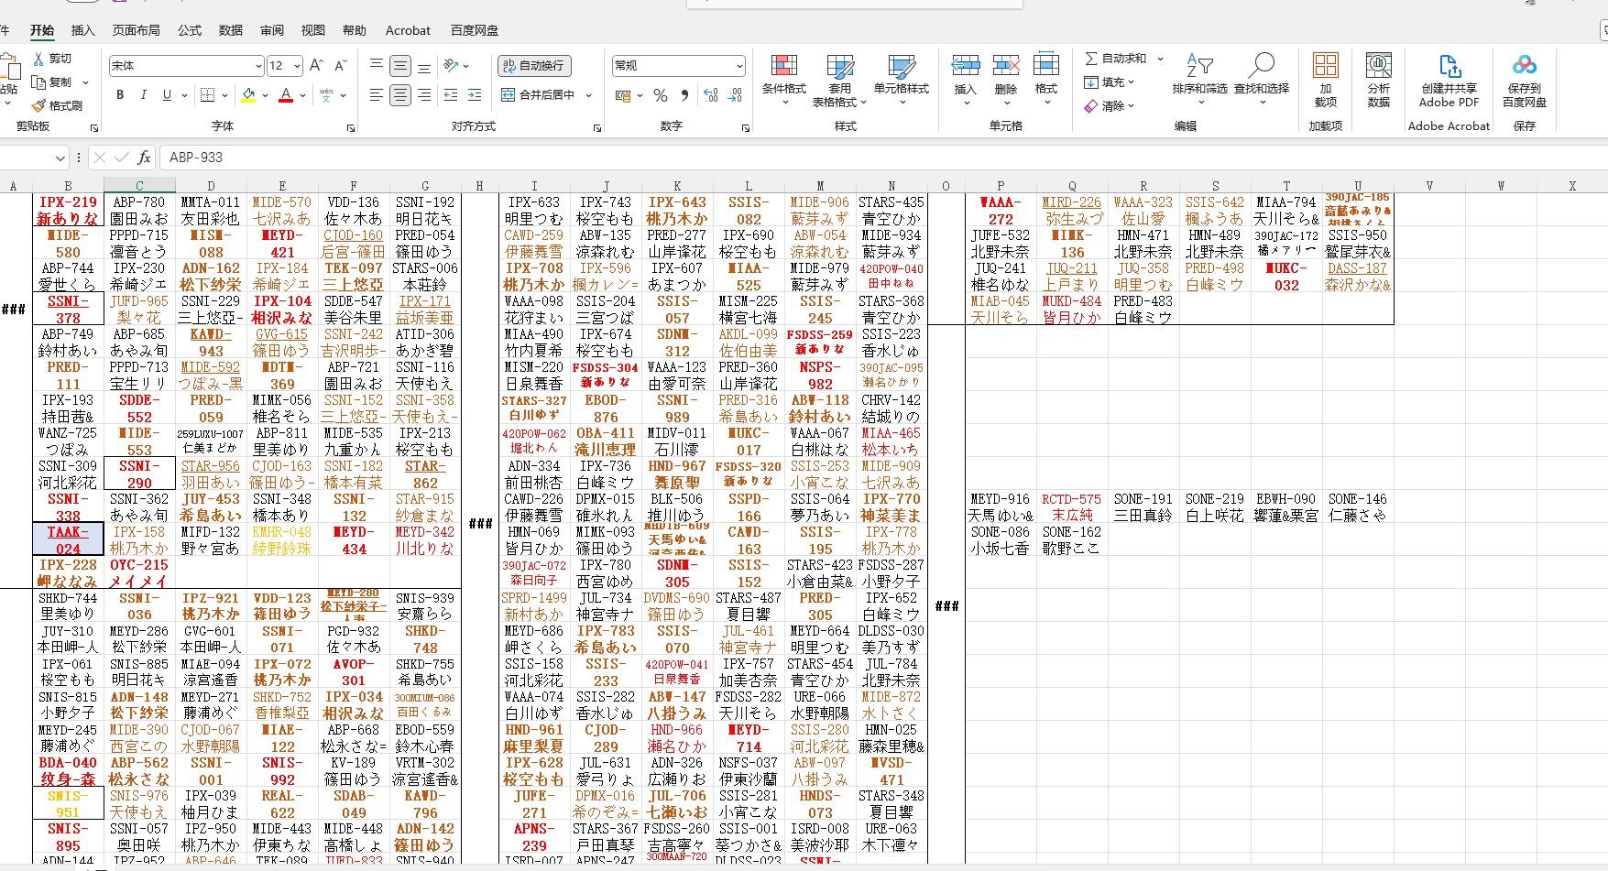This screenshot has height=871, width=1608.
Task: Expand the font size dropdown showing 12
Action: [x=297, y=66]
